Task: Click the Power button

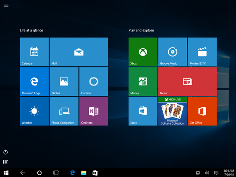Action: coord(6,152)
